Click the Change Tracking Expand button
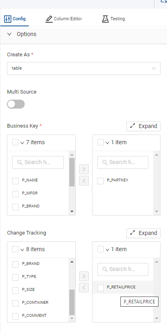 pyautogui.click(x=143, y=233)
